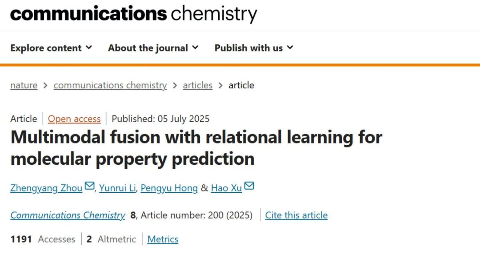Expand the Explore content chevron
Viewport: 480px width, 270px height.
[89, 48]
